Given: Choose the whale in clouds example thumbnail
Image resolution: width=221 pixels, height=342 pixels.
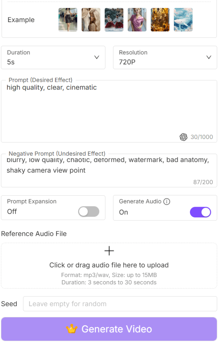Looking at the screenshot, I should pos(183,20).
